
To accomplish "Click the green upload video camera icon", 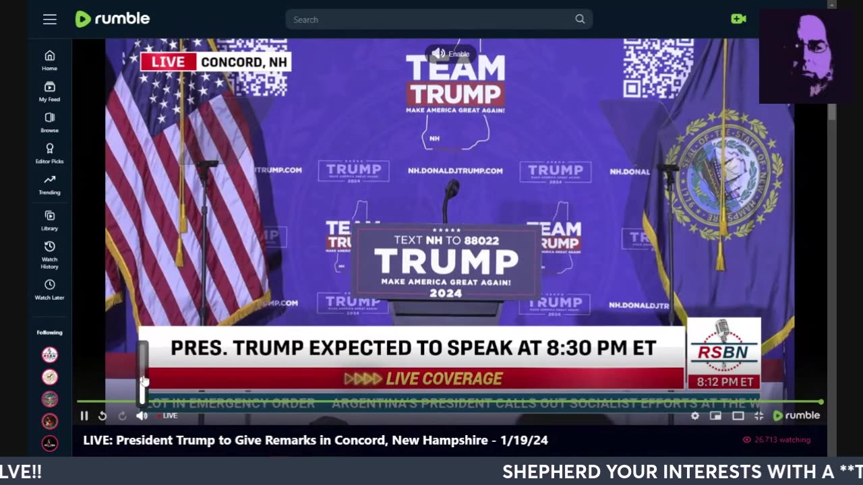I will [738, 19].
